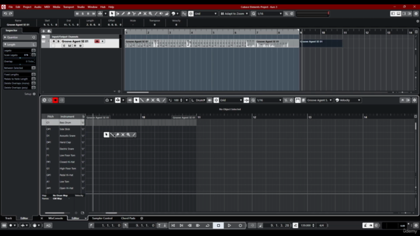Select the Bass Drum C1 lane

click(x=63, y=123)
